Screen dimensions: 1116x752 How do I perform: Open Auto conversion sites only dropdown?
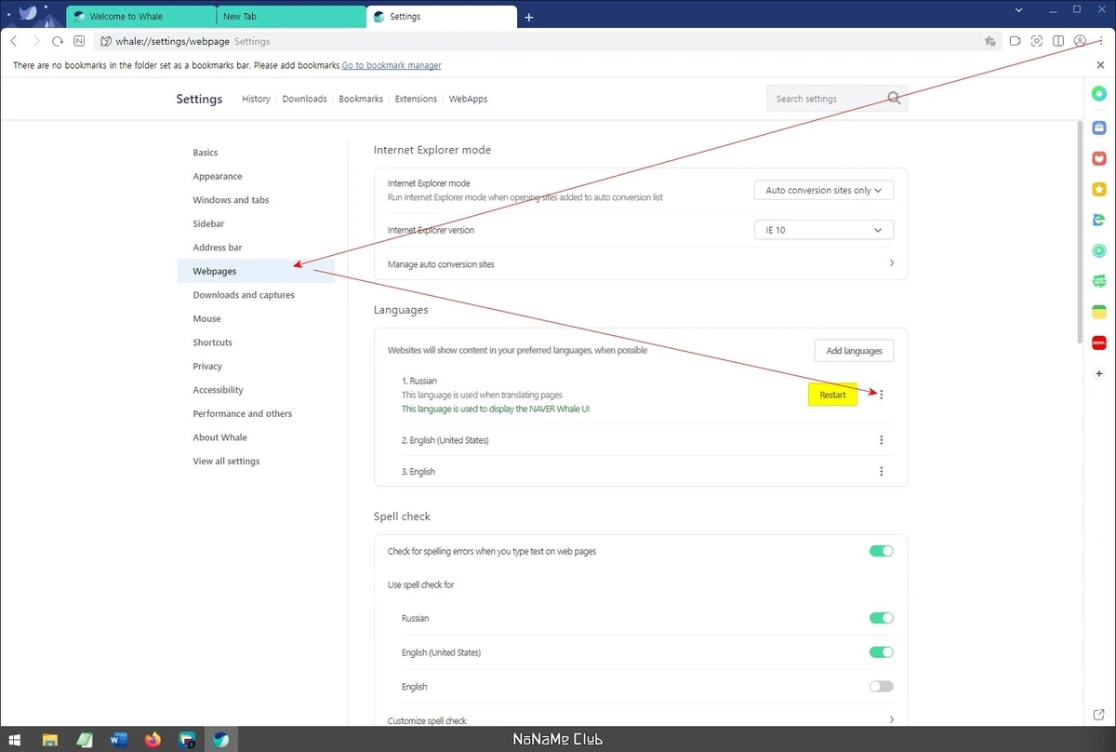pos(823,190)
